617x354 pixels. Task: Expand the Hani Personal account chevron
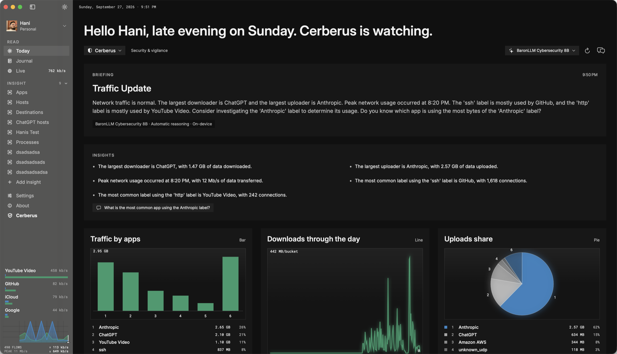64,26
